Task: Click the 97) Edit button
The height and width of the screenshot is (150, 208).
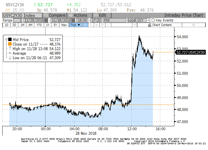Action: tap(102, 15)
